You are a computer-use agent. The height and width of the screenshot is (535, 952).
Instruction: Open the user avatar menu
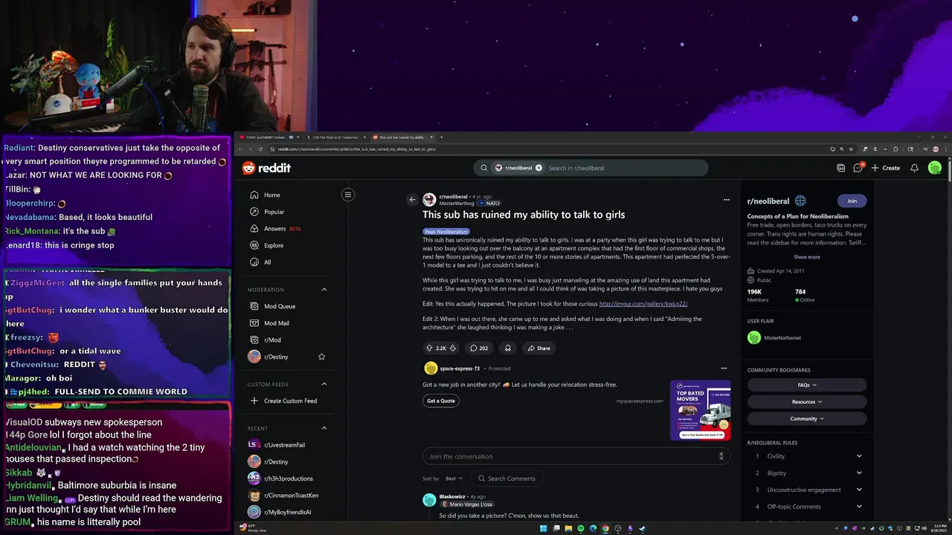(935, 168)
